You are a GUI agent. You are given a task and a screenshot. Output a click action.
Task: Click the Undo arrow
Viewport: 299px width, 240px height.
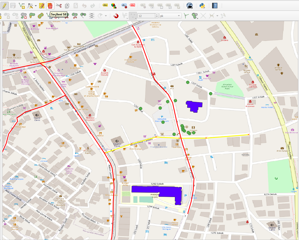pos(84,6)
